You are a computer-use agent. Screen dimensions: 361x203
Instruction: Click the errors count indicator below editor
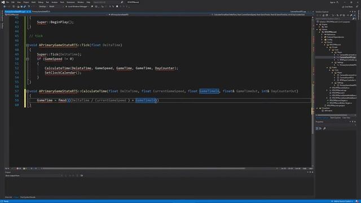19,169
